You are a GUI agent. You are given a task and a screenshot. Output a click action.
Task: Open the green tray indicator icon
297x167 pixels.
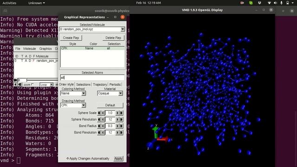[x=251, y=3]
